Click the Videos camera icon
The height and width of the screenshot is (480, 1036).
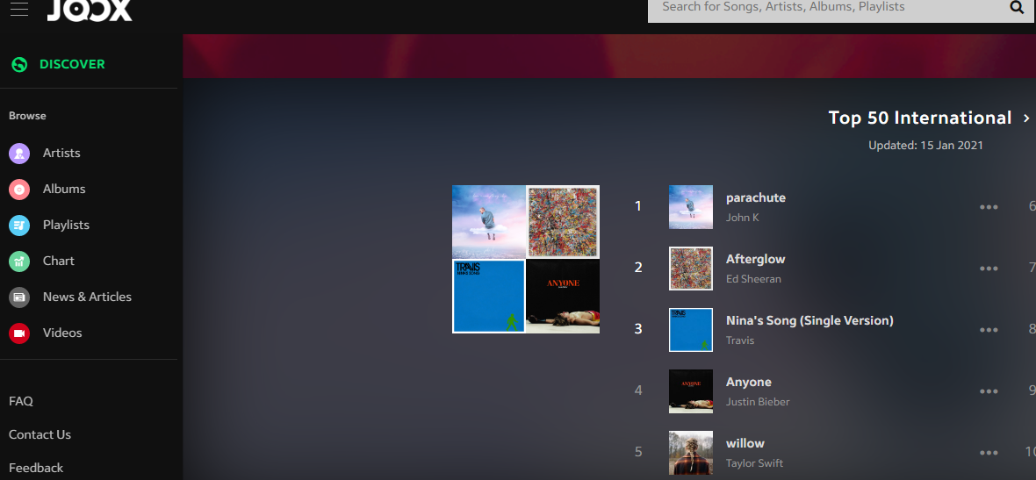tap(19, 333)
